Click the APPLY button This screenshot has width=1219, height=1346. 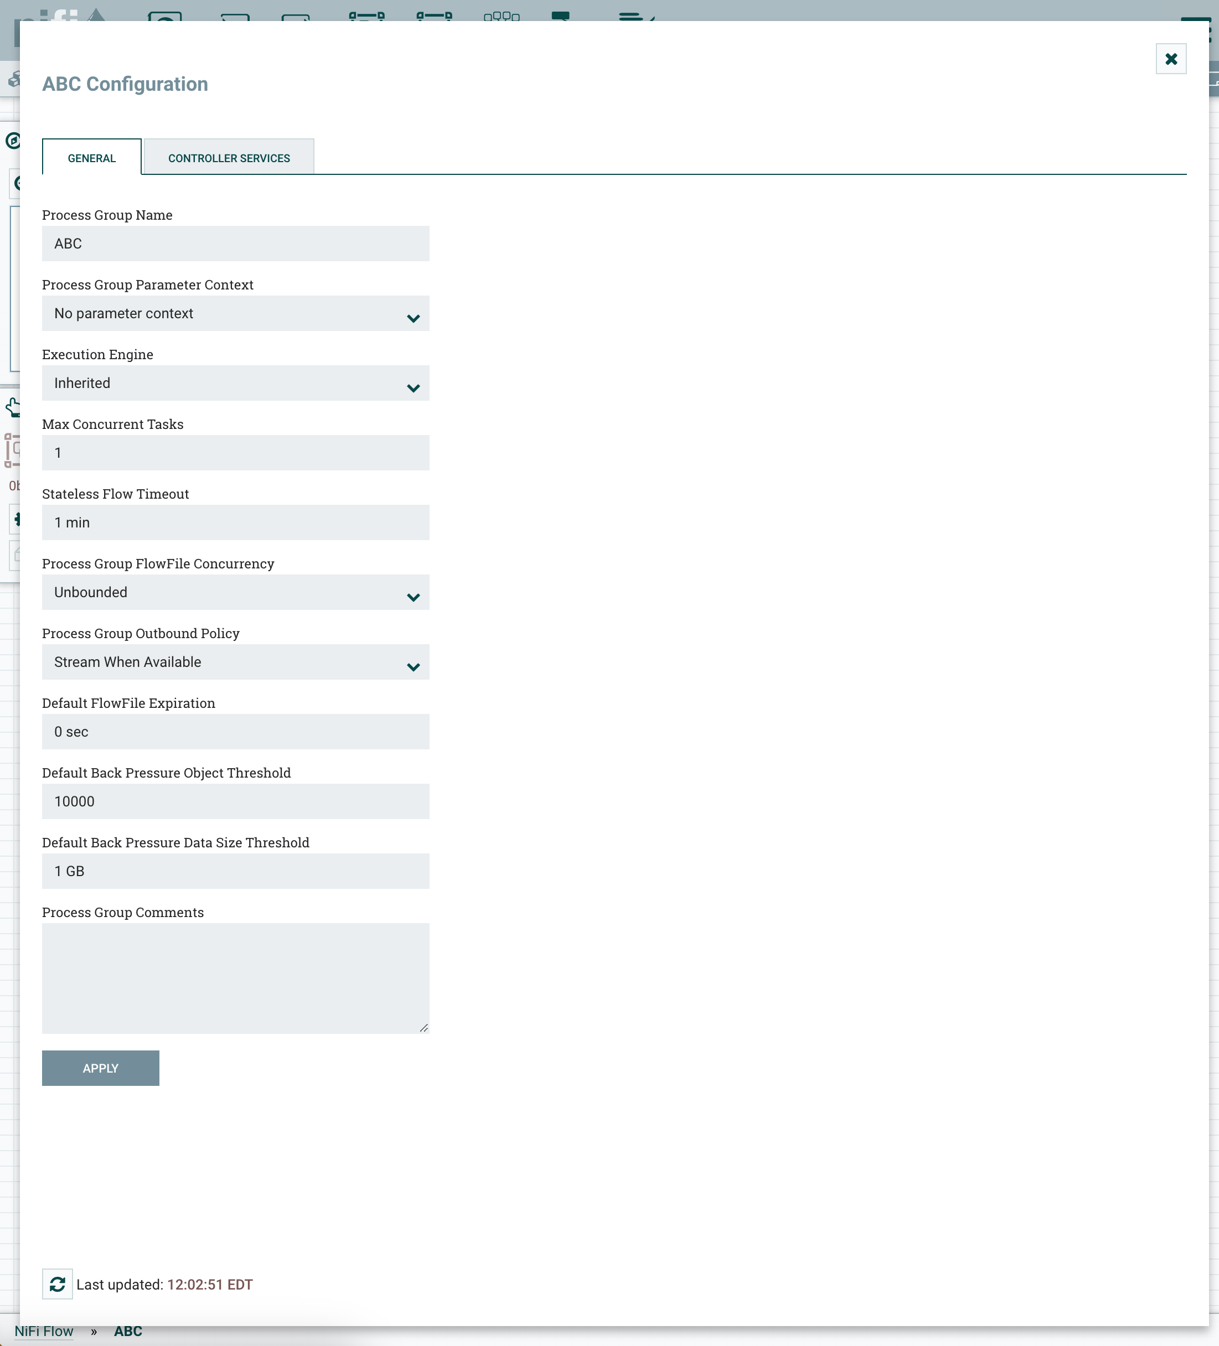[x=101, y=1068]
